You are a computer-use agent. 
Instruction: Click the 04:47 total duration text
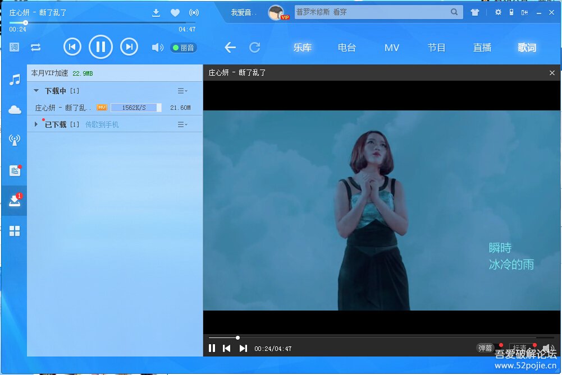click(x=187, y=29)
